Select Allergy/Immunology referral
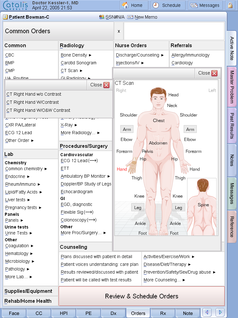 tap(190, 55)
